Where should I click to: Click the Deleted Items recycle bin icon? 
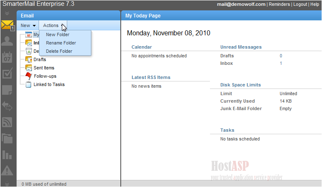(29, 51)
